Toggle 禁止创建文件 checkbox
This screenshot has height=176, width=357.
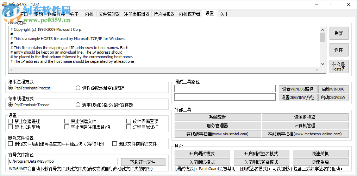[80, 121]
